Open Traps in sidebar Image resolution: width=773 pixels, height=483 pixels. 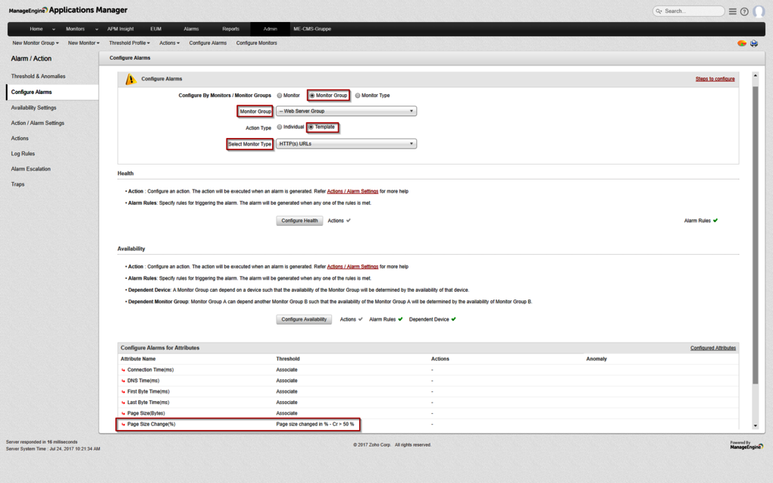(17, 184)
